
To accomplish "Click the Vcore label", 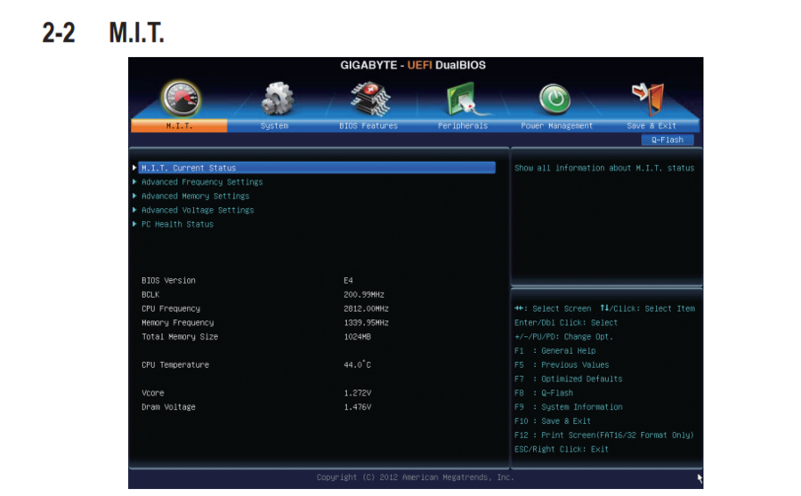I will coord(153,393).
